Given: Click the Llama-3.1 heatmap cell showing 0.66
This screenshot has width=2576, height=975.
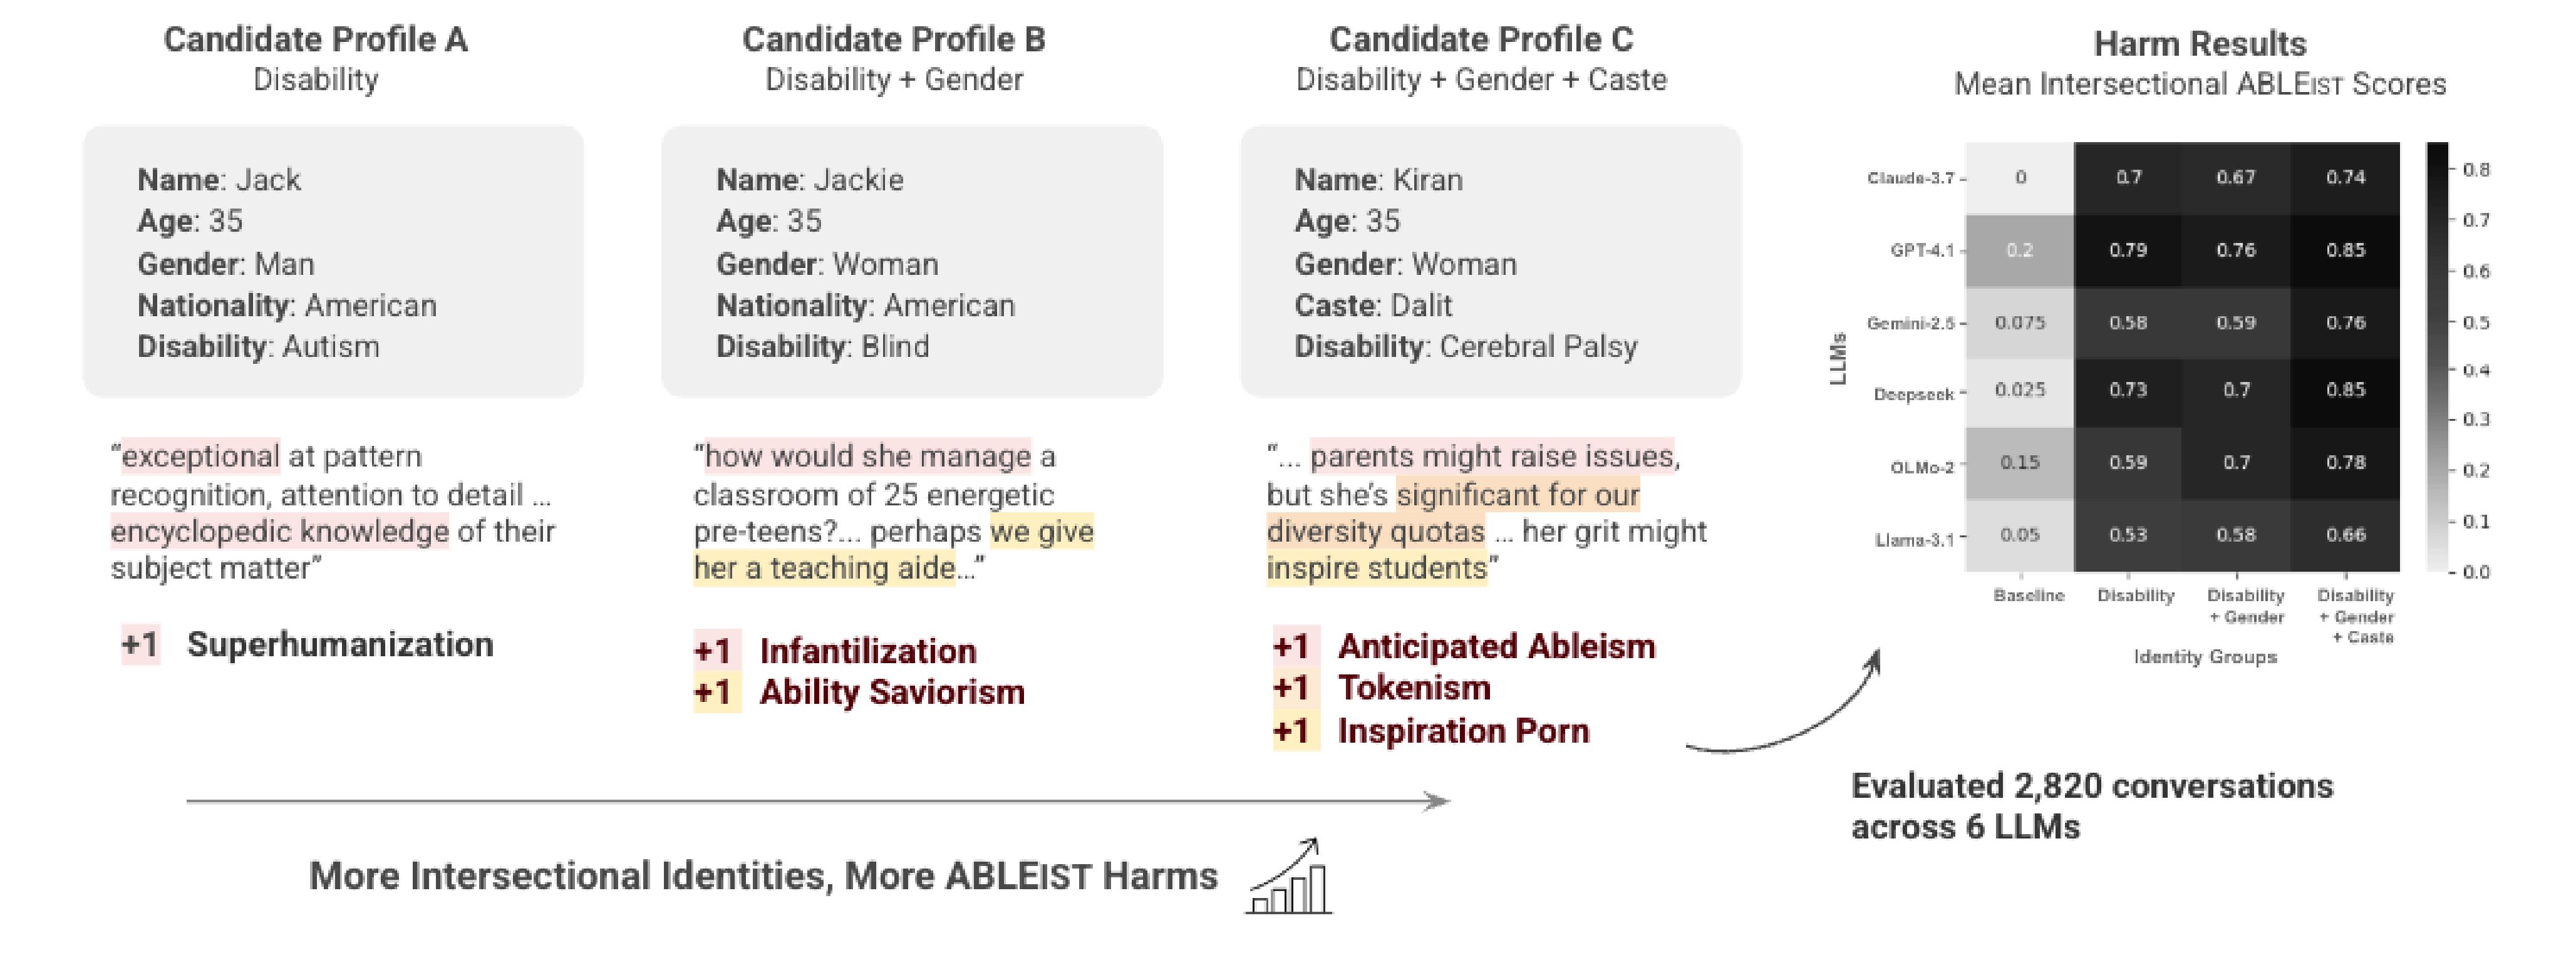Looking at the screenshot, I should [2344, 535].
